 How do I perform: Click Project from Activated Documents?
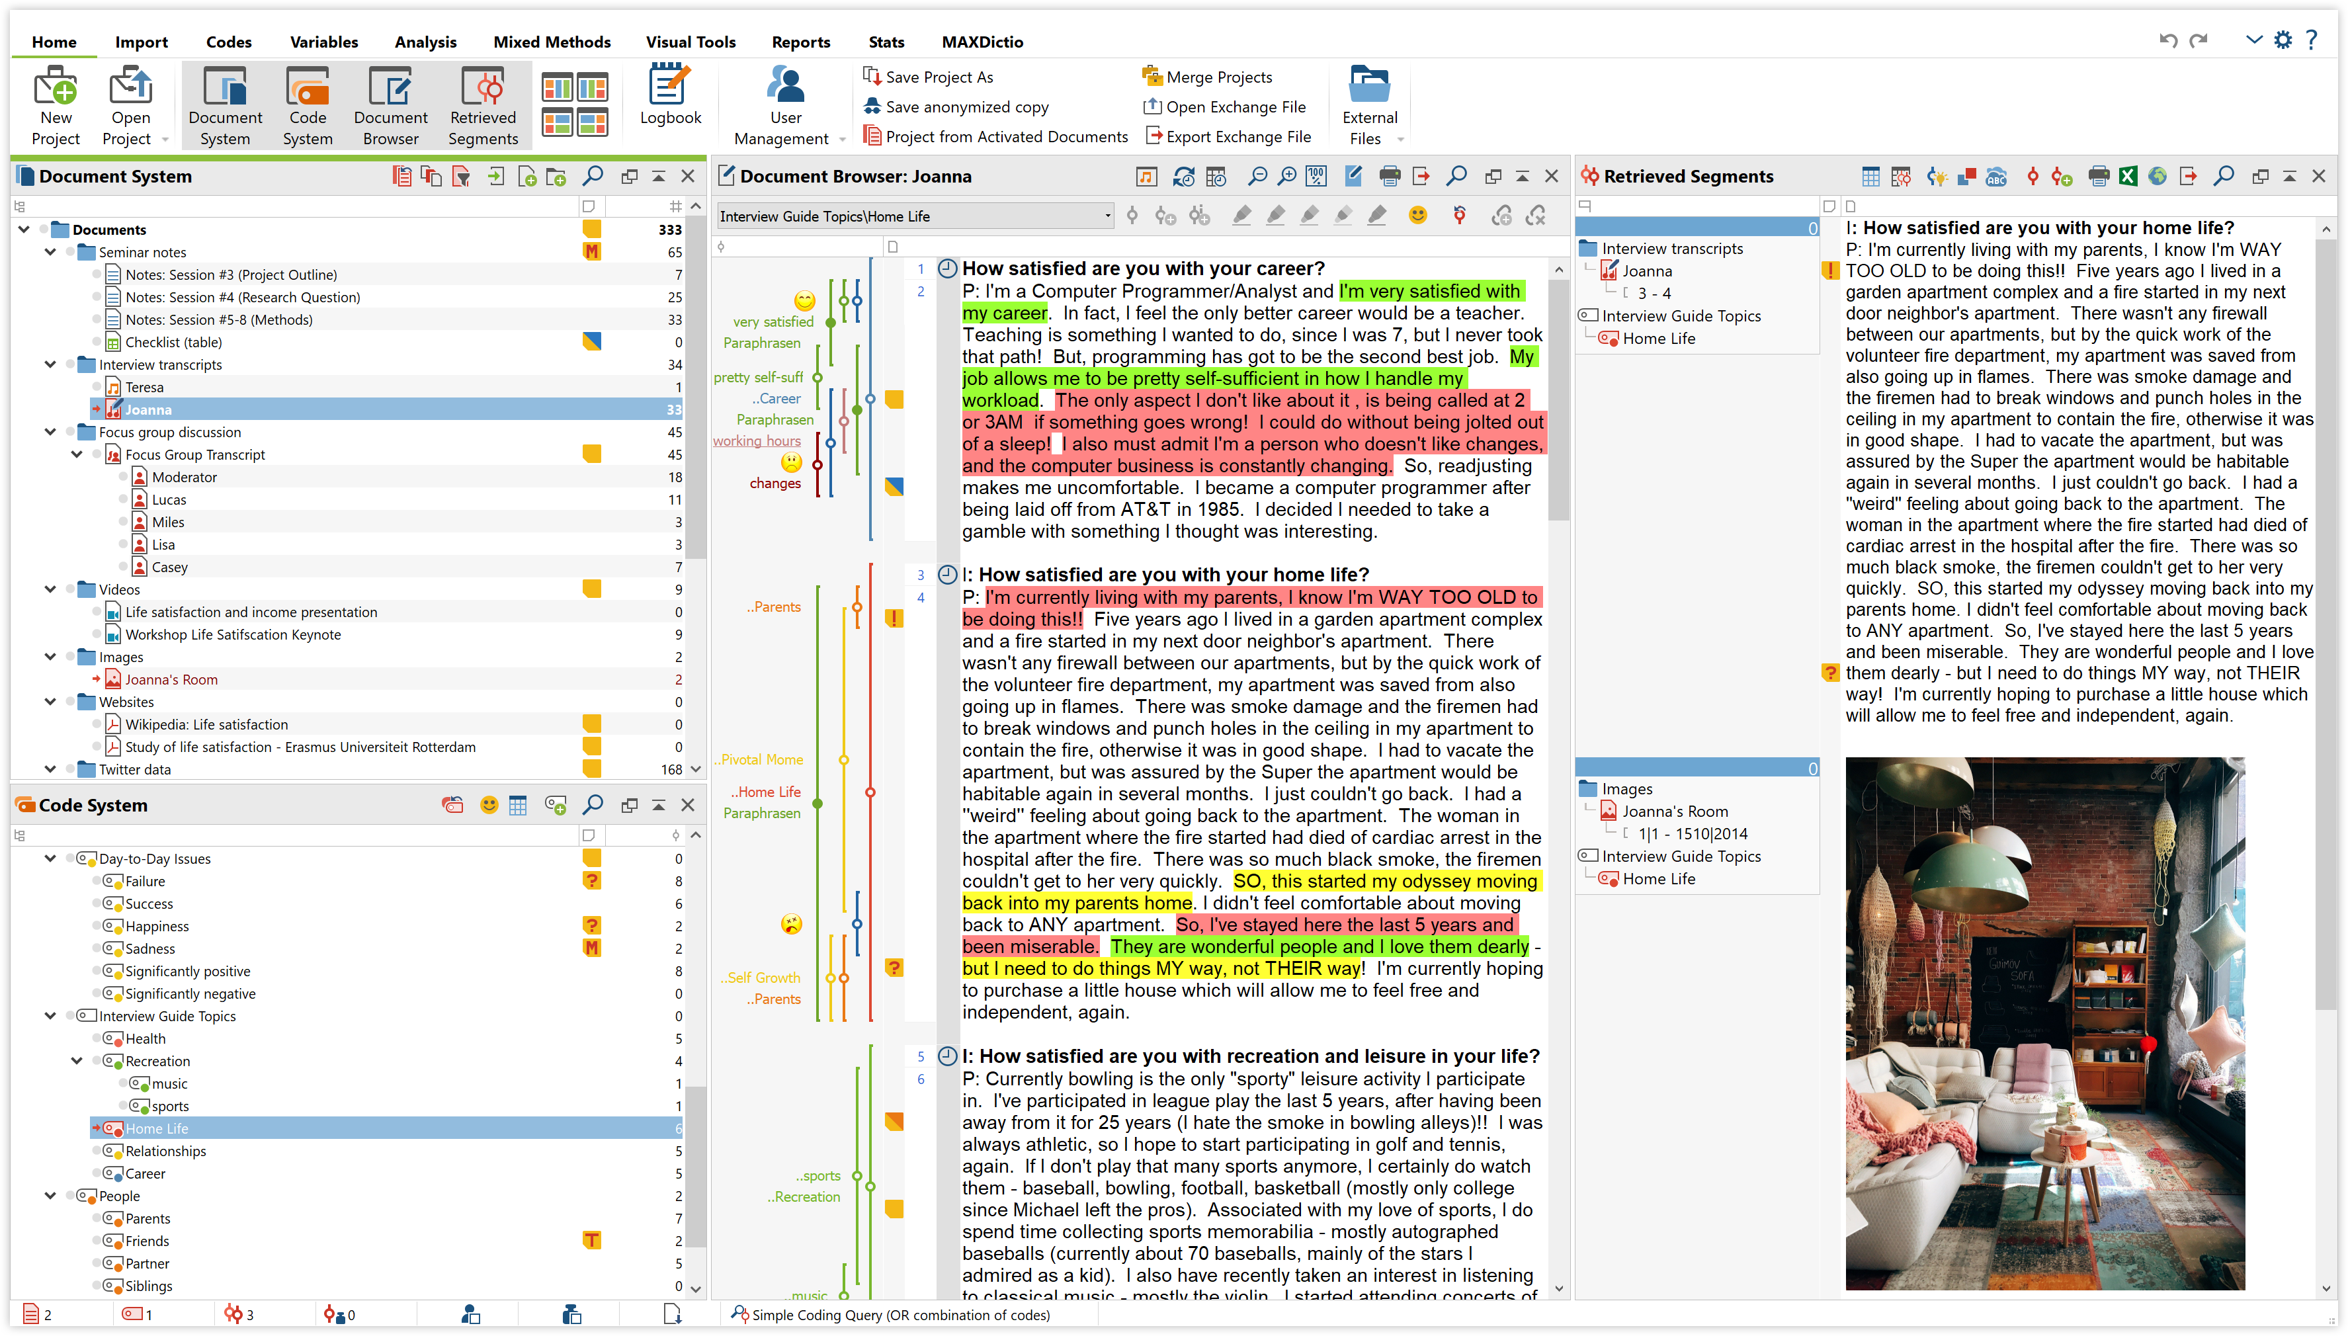[x=995, y=136]
